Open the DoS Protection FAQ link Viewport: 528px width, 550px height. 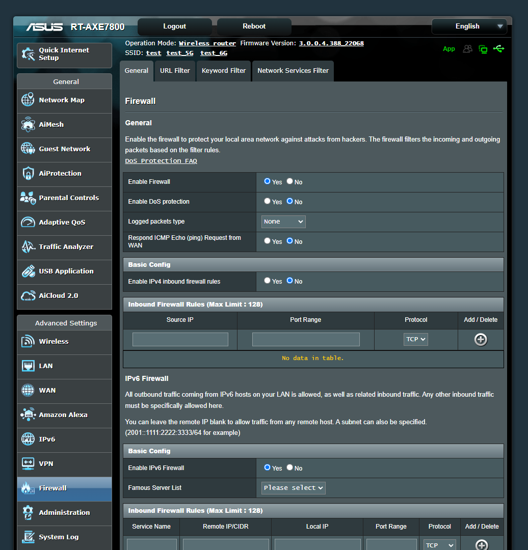(161, 161)
